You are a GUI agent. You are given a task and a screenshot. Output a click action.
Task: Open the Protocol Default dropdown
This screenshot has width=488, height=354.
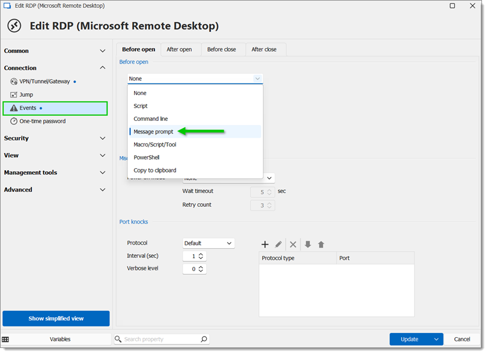pyautogui.click(x=209, y=243)
